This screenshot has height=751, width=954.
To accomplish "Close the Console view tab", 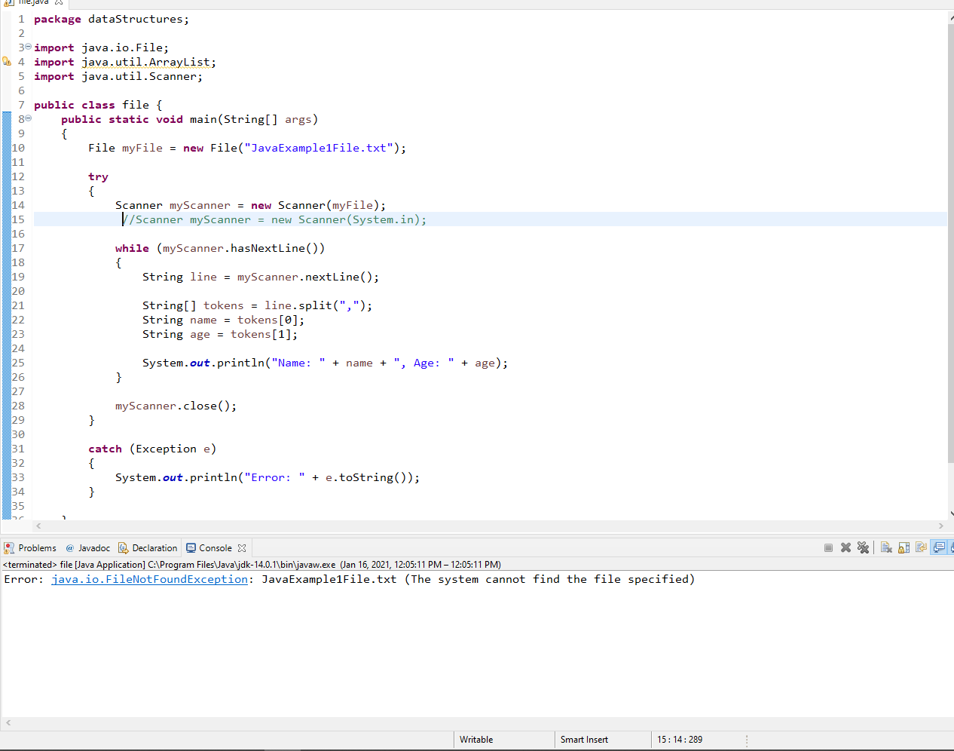I will 242,548.
